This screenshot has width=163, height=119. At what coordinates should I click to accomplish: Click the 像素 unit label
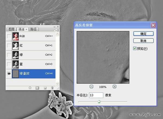point(108,95)
